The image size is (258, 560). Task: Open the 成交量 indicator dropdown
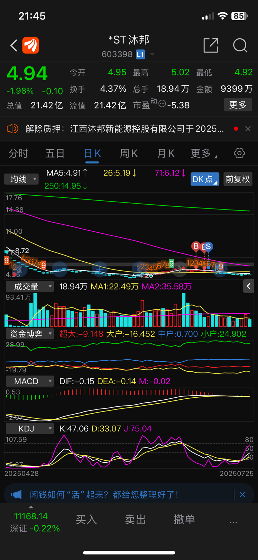[30, 287]
